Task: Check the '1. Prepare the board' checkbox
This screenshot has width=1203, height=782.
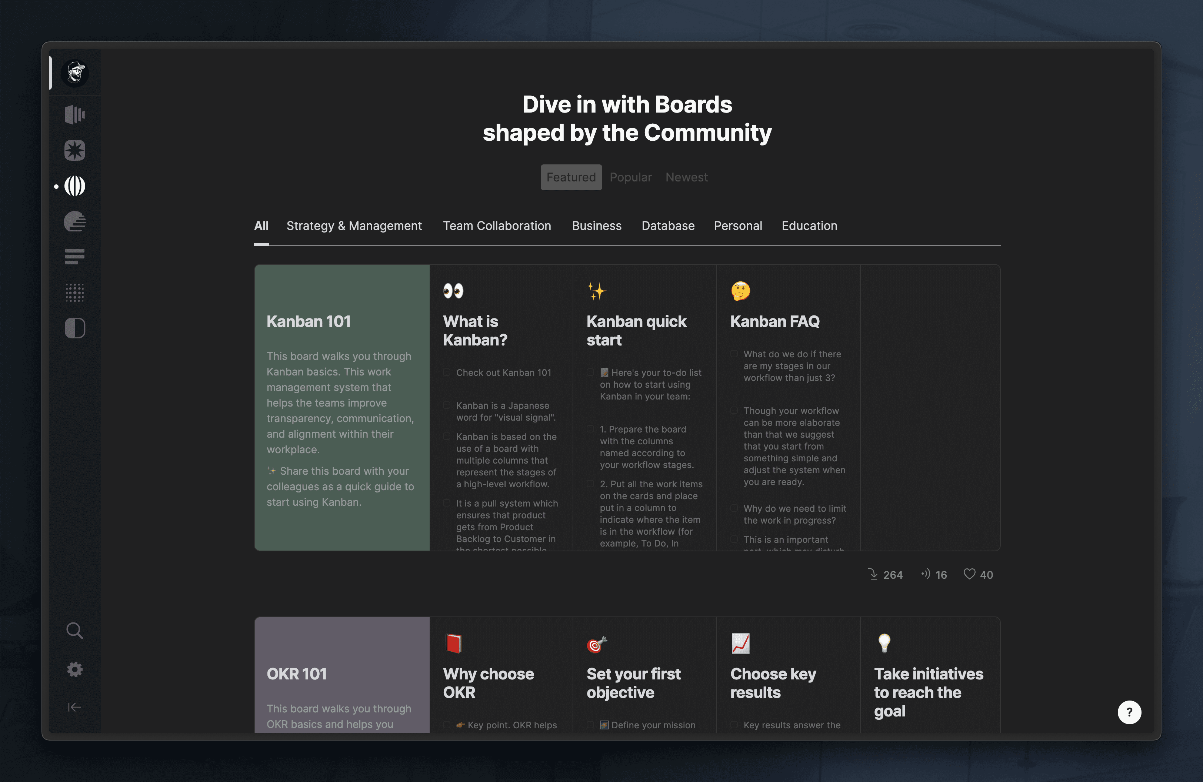Action: click(x=590, y=430)
